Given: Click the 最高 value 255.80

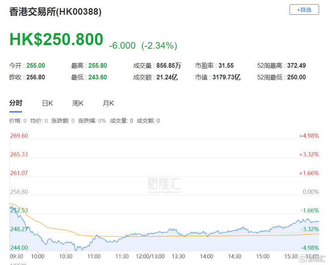Looking at the screenshot, I should tap(98, 65).
